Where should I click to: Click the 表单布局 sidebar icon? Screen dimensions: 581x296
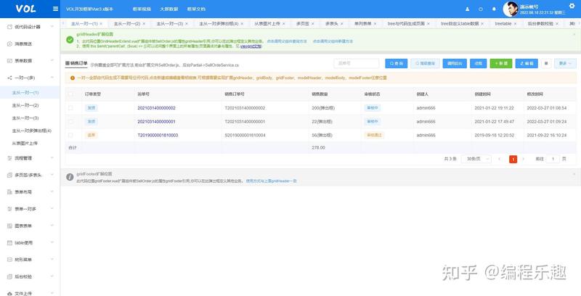(10, 192)
